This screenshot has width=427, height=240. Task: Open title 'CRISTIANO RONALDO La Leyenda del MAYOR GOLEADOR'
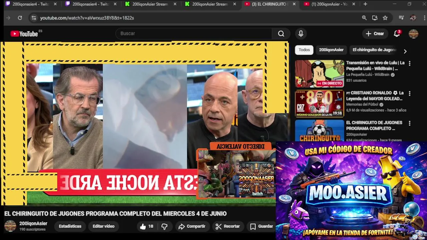(375, 96)
